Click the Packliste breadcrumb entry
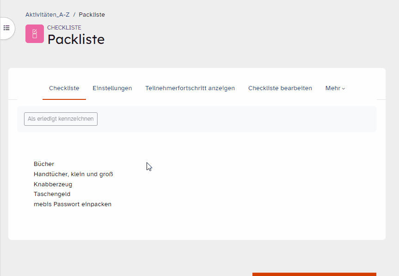The image size is (399, 276). [x=92, y=15]
